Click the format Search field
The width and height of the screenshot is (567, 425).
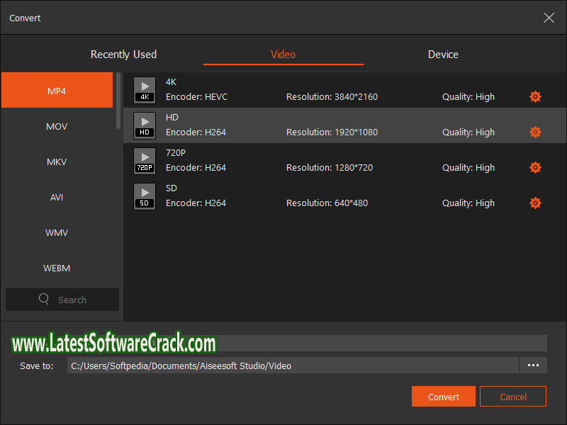click(x=62, y=300)
